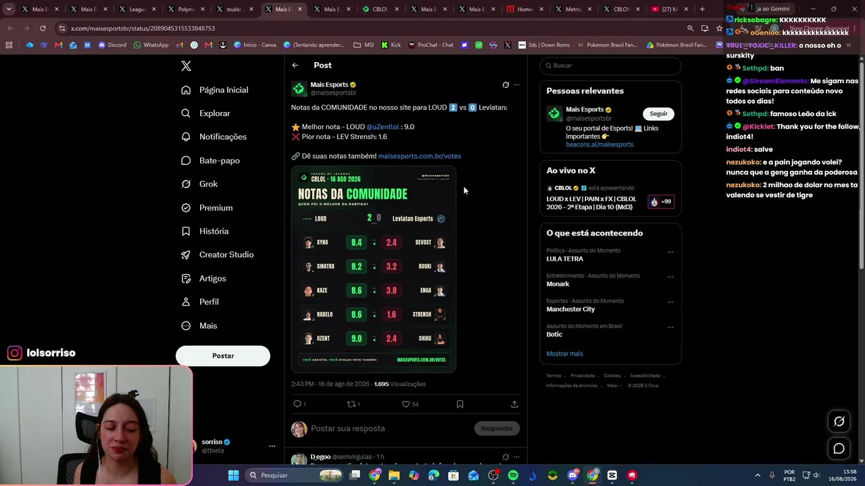Image resolution: width=865 pixels, height=486 pixels.
Task: Zoom the page with magnifier icon
Action: coord(690,28)
